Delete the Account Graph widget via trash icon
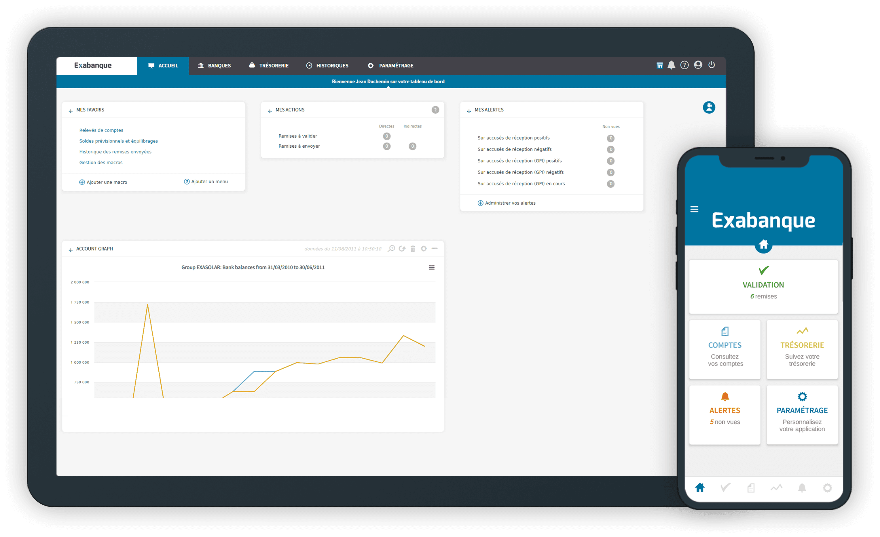880x537 pixels. click(413, 249)
